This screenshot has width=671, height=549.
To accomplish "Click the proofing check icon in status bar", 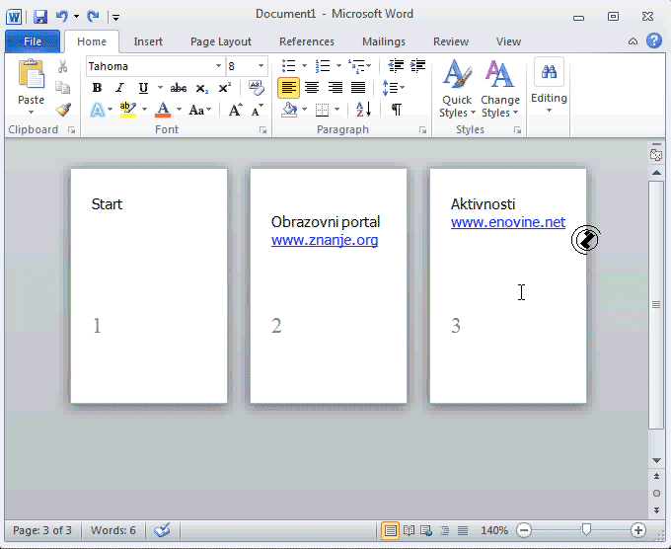I will 162,530.
